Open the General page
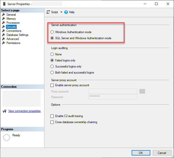The image size is (174, 158). click(11, 15)
